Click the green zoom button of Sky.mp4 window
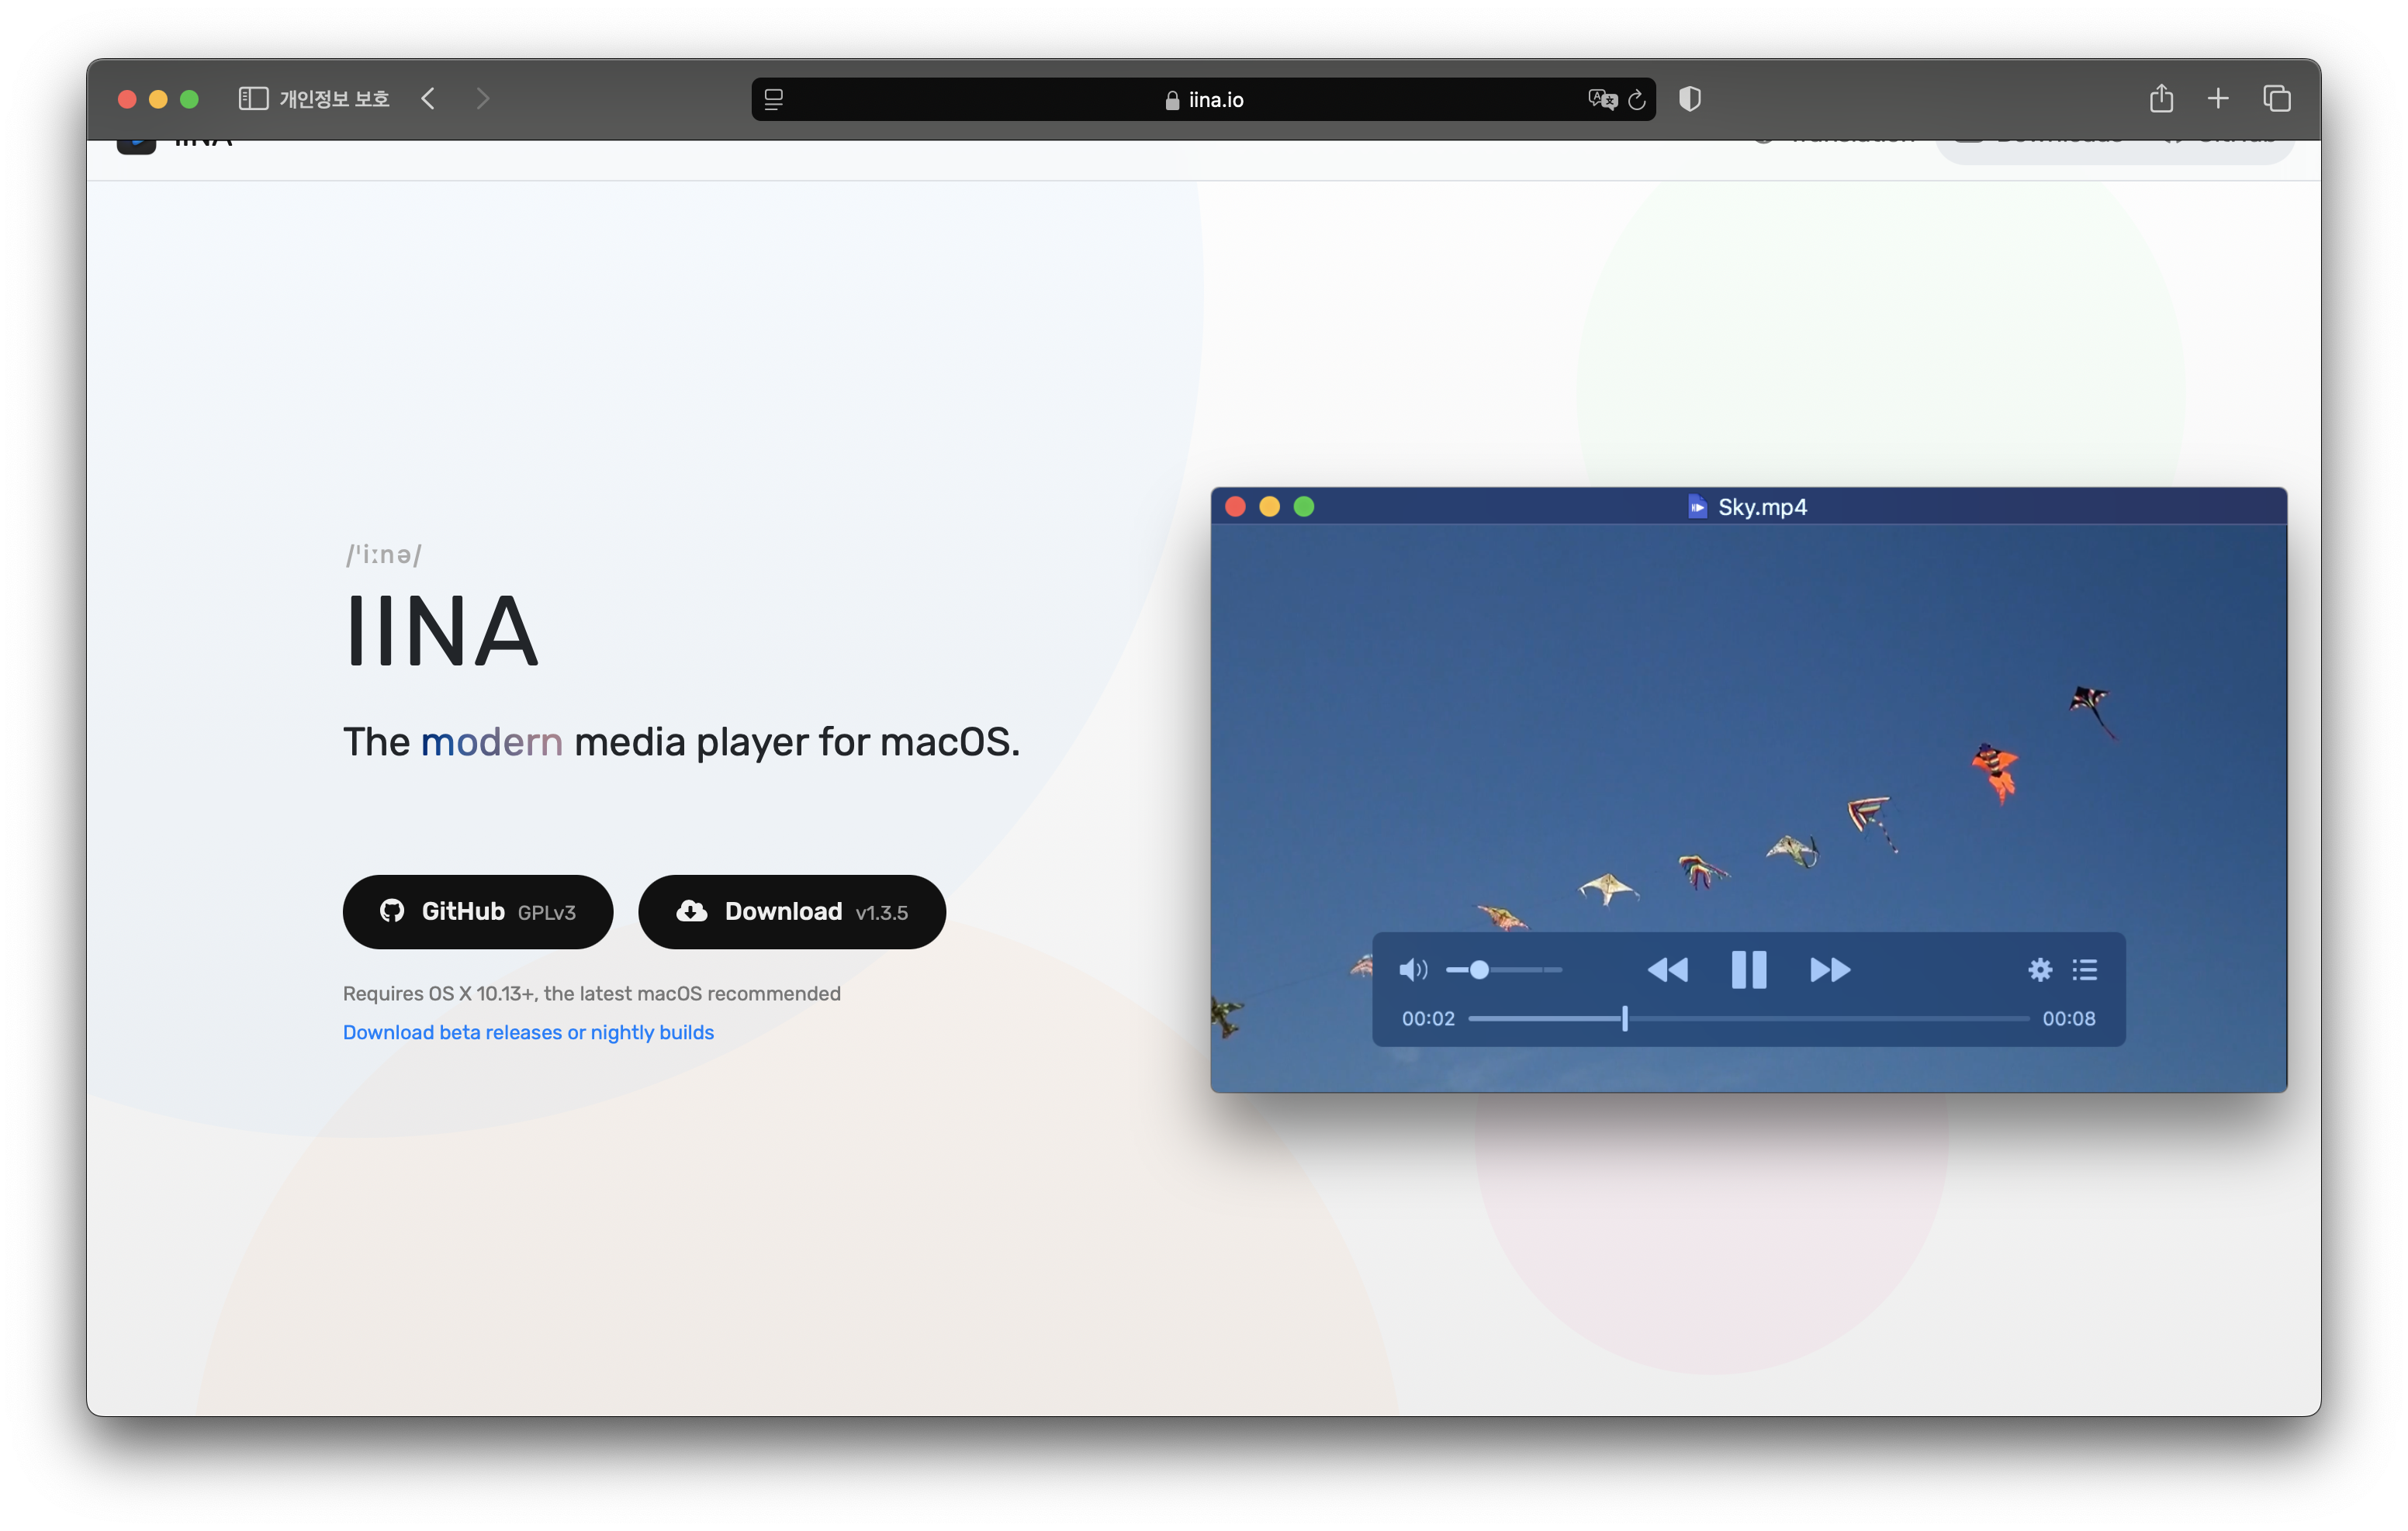This screenshot has width=2408, height=1531. [1304, 506]
